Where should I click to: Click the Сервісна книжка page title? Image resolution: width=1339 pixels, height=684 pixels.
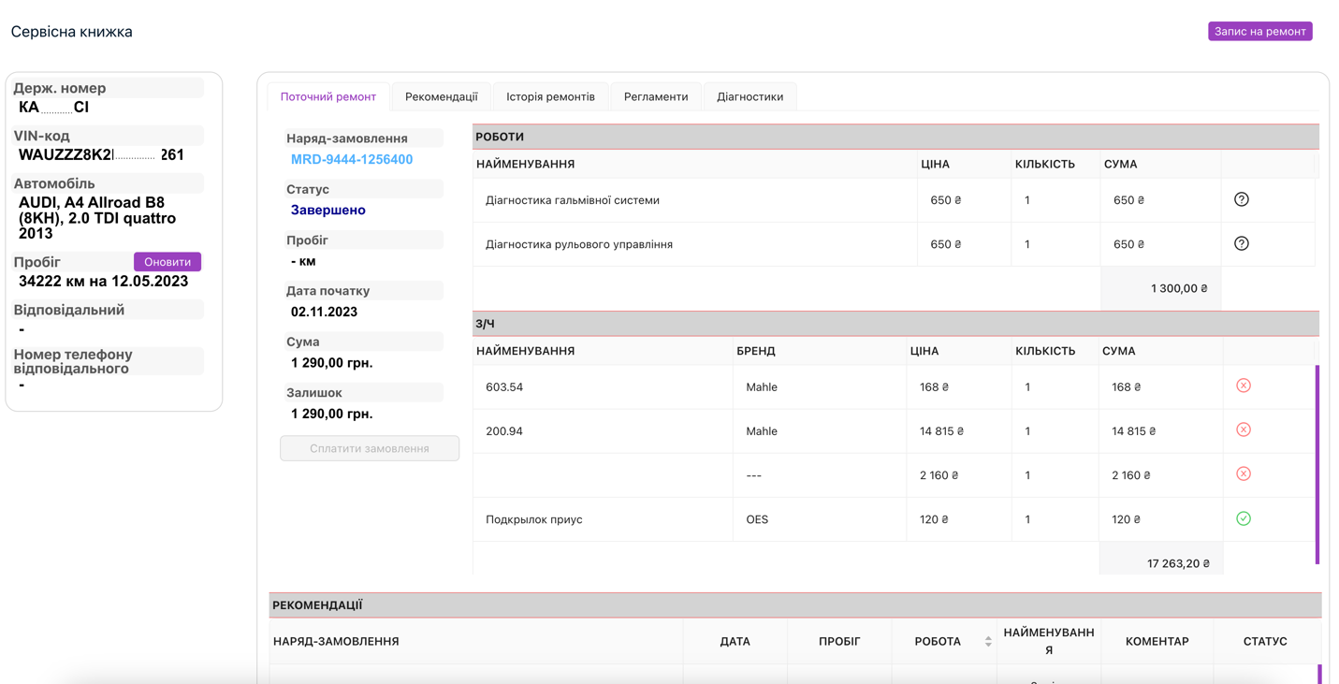point(72,31)
